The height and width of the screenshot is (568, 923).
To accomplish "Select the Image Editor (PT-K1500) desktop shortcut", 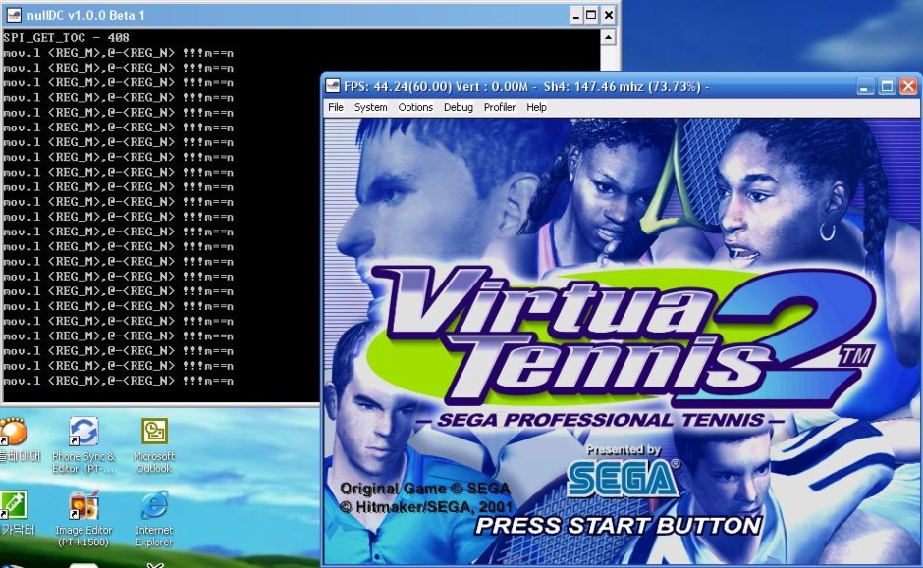I will [83, 519].
